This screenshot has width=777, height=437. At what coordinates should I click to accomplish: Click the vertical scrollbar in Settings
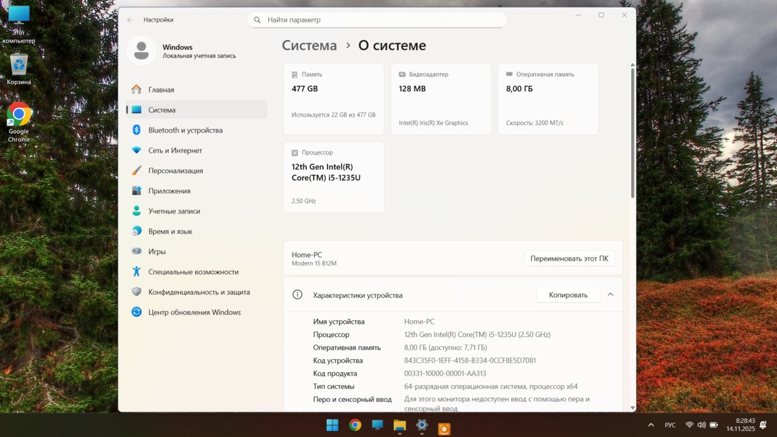pyautogui.click(x=632, y=135)
